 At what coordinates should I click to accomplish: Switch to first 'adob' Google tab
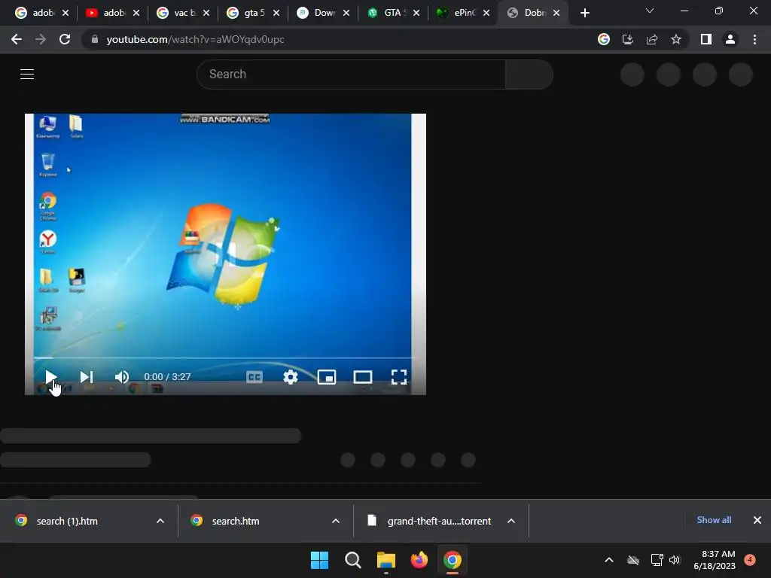point(35,13)
